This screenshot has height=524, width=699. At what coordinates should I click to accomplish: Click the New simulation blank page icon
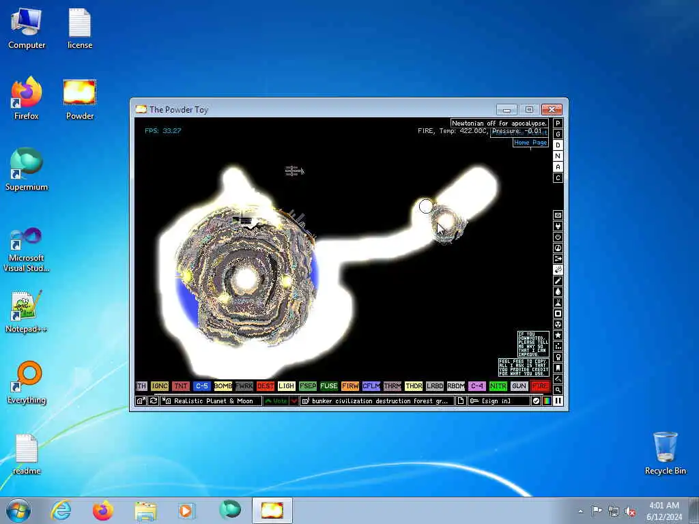pyautogui.click(x=461, y=401)
